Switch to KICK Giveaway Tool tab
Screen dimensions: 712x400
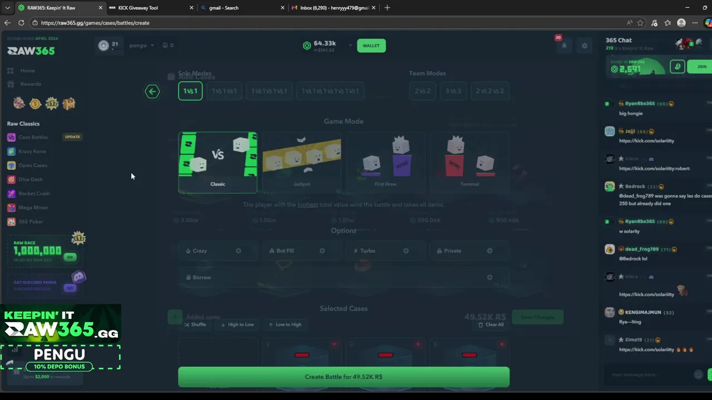(x=150, y=8)
